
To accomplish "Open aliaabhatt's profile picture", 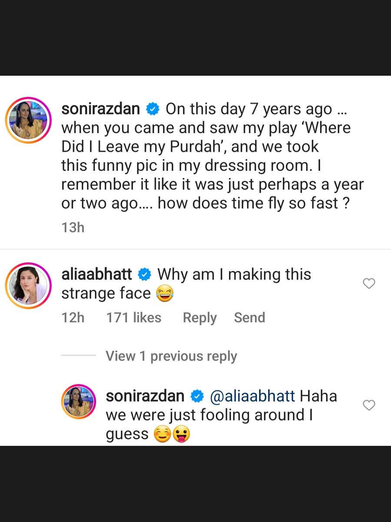I will coord(28,286).
